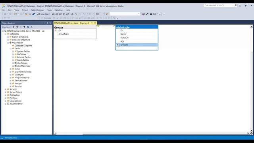Open the Edit menu

tap(10, 10)
